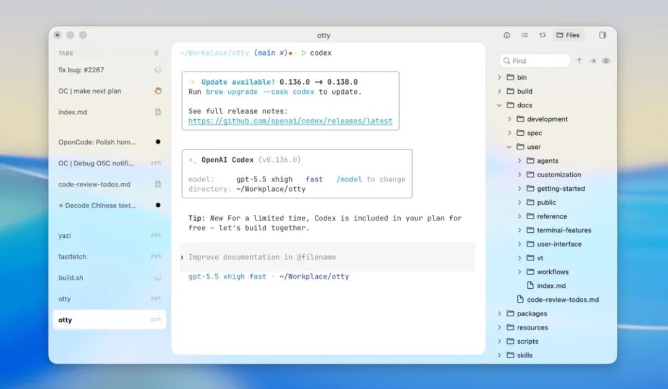The height and width of the screenshot is (389, 668).
Task: Switch to the fastfetch tab
Action: pyautogui.click(x=109, y=256)
